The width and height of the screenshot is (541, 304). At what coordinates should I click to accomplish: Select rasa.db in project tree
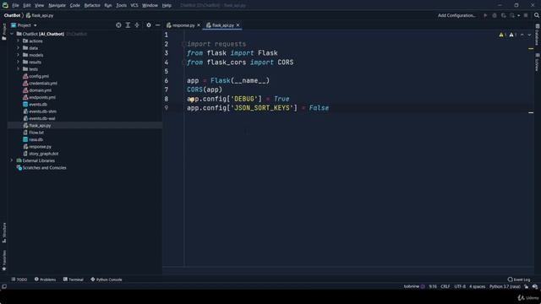pyautogui.click(x=36, y=139)
